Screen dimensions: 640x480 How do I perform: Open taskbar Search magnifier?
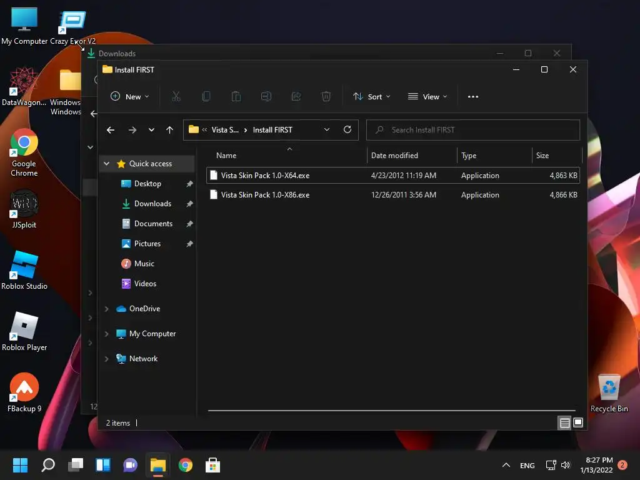[x=48, y=465]
